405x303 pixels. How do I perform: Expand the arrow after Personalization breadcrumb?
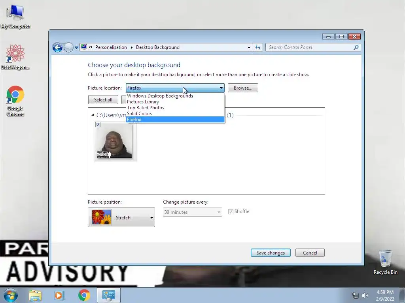click(131, 47)
